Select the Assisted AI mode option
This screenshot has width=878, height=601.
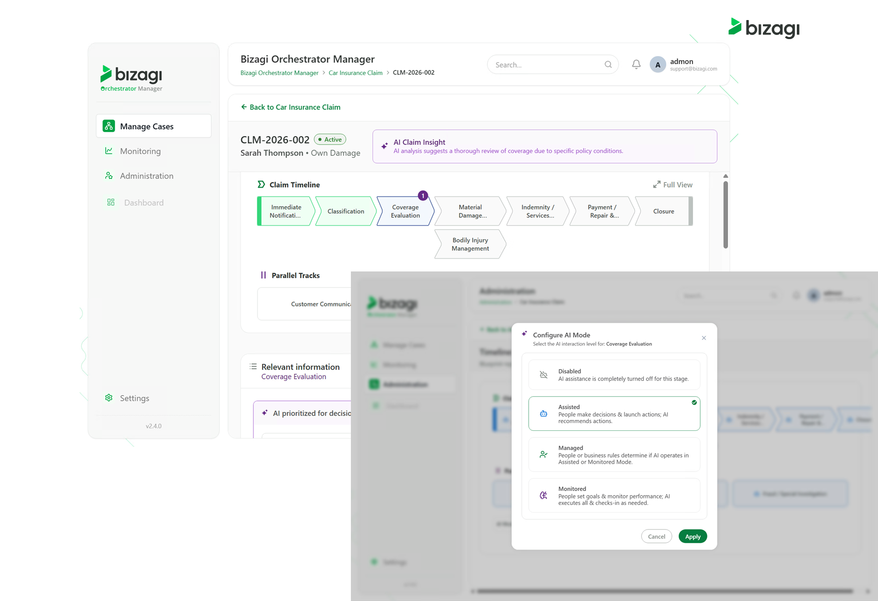[614, 413]
